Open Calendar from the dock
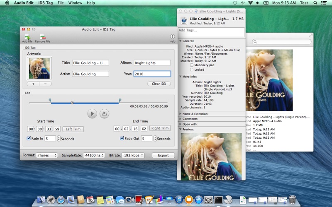Image resolution: width=332 pixels, height=207 pixels. pyautogui.click(x=90, y=200)
